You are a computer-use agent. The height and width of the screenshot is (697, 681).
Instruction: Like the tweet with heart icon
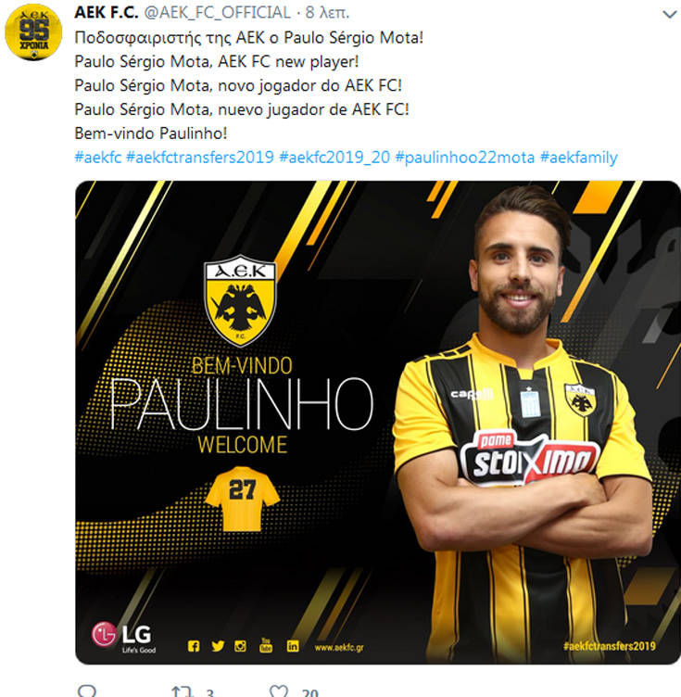[279, 691]
